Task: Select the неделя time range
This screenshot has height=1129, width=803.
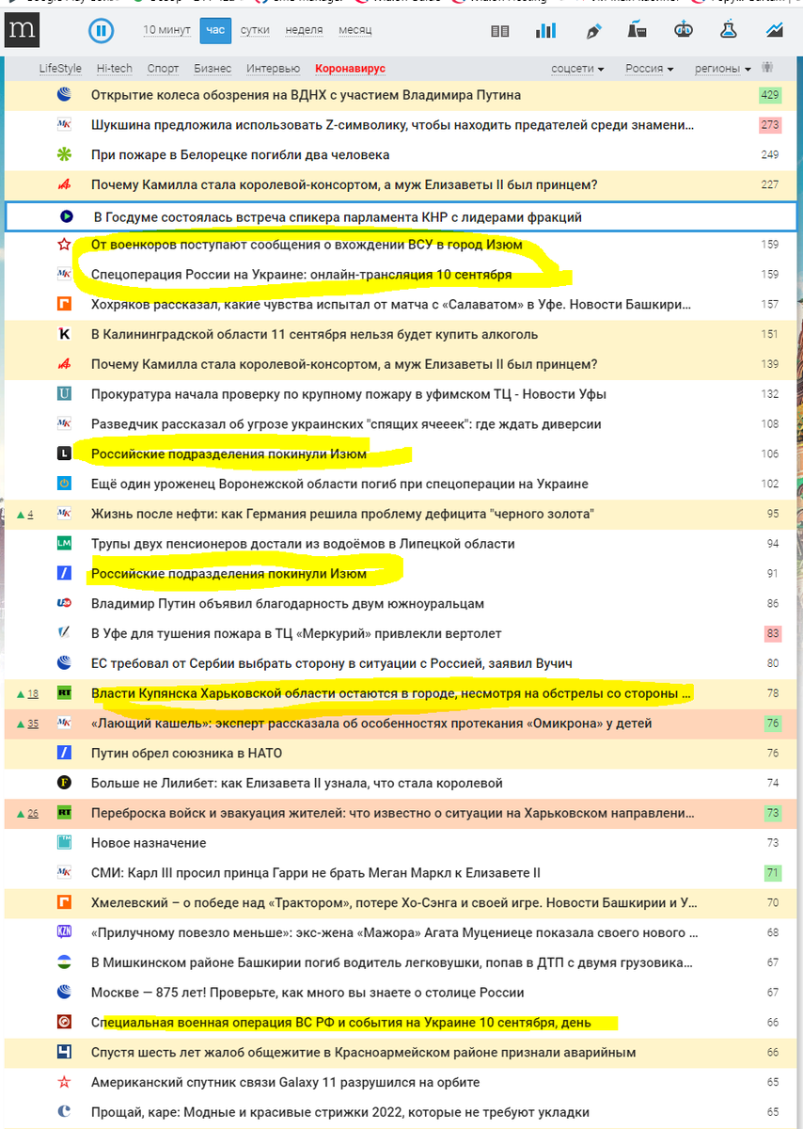Action: (x=304, y=30)
